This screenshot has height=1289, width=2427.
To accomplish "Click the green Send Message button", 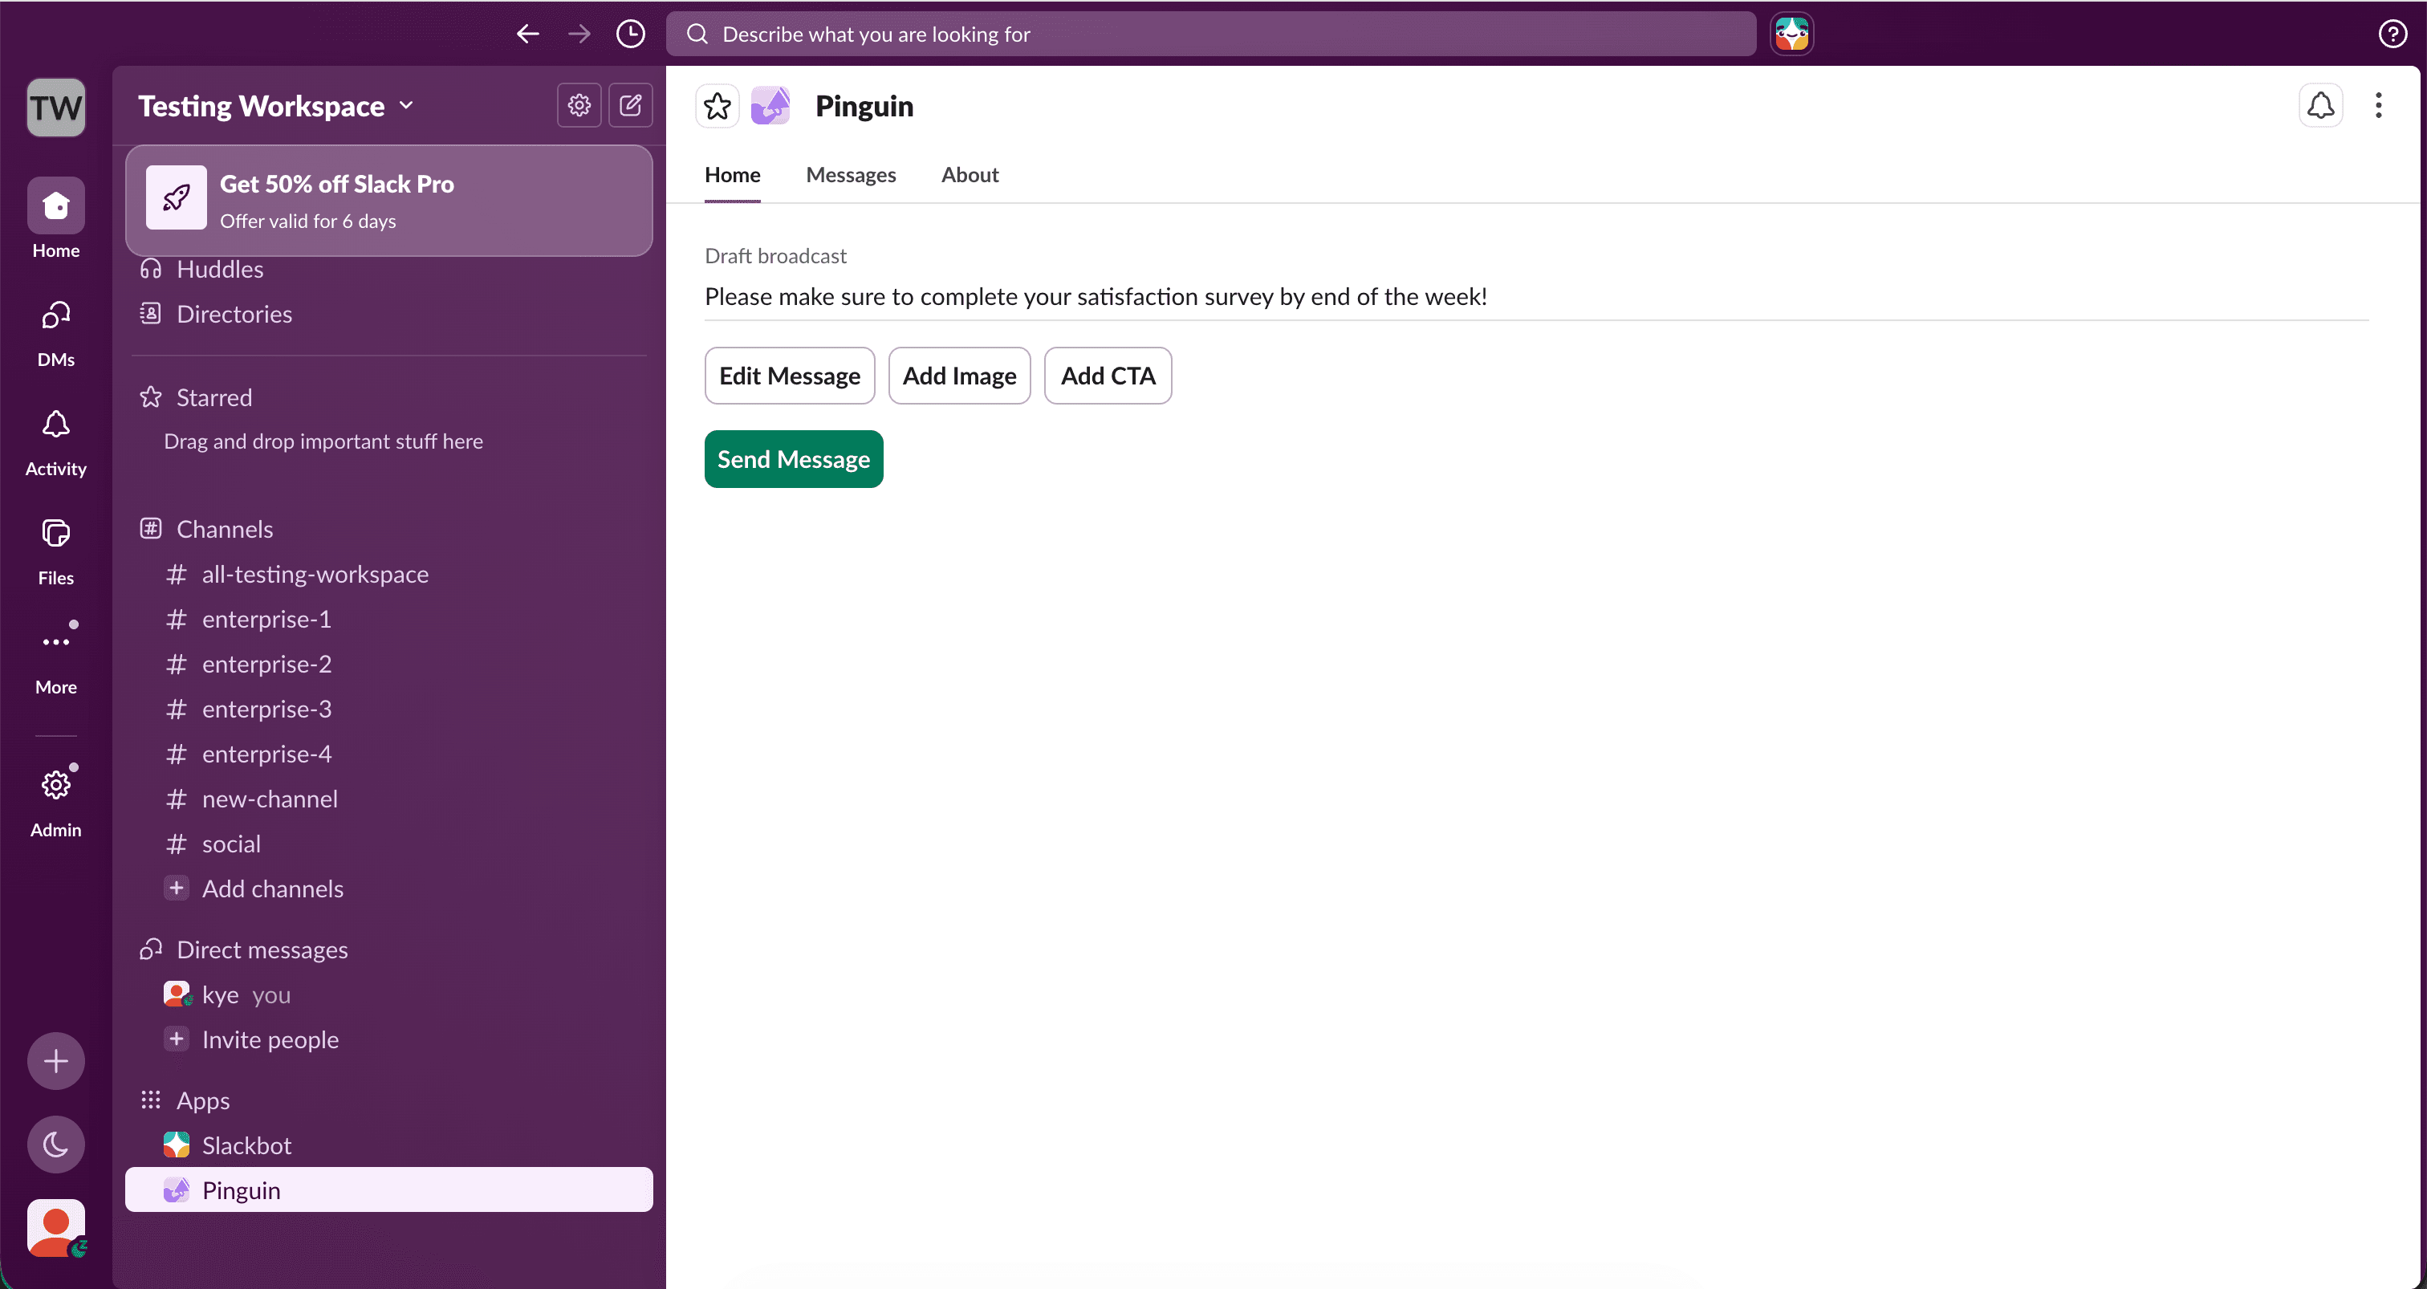I will coord(793,459).
